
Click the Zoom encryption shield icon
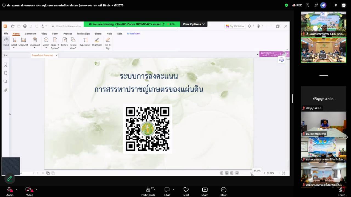pos(287,5)
